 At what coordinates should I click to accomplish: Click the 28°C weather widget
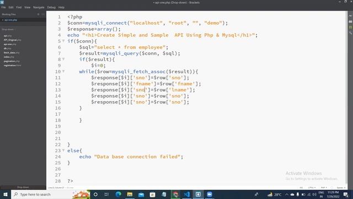(275, 194)
